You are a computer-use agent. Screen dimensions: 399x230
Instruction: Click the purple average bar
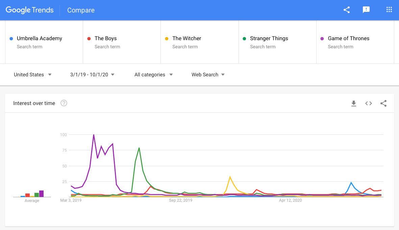[x=42, y=194]
